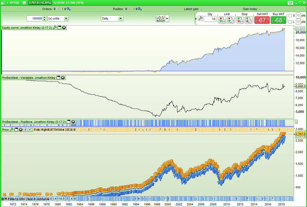Open Equity curve panel wrench settings
Screen dimensions: 307x207
click(x=55, y=28)
